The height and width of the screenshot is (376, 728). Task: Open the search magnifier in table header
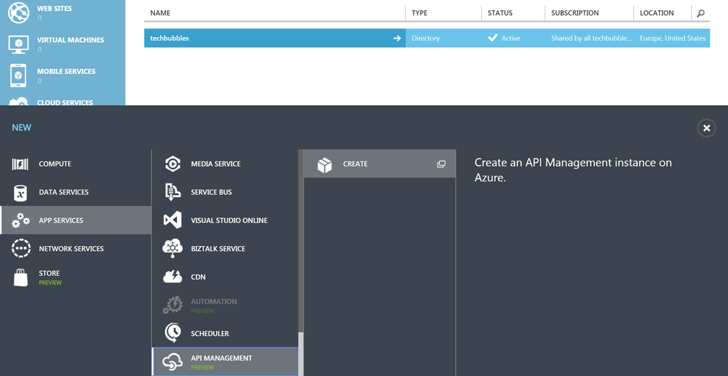(x=700, y=13)
